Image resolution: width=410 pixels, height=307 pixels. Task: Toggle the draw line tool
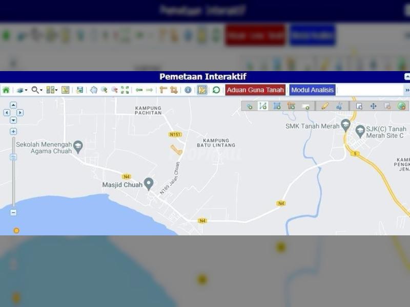(x=263, y=106)
